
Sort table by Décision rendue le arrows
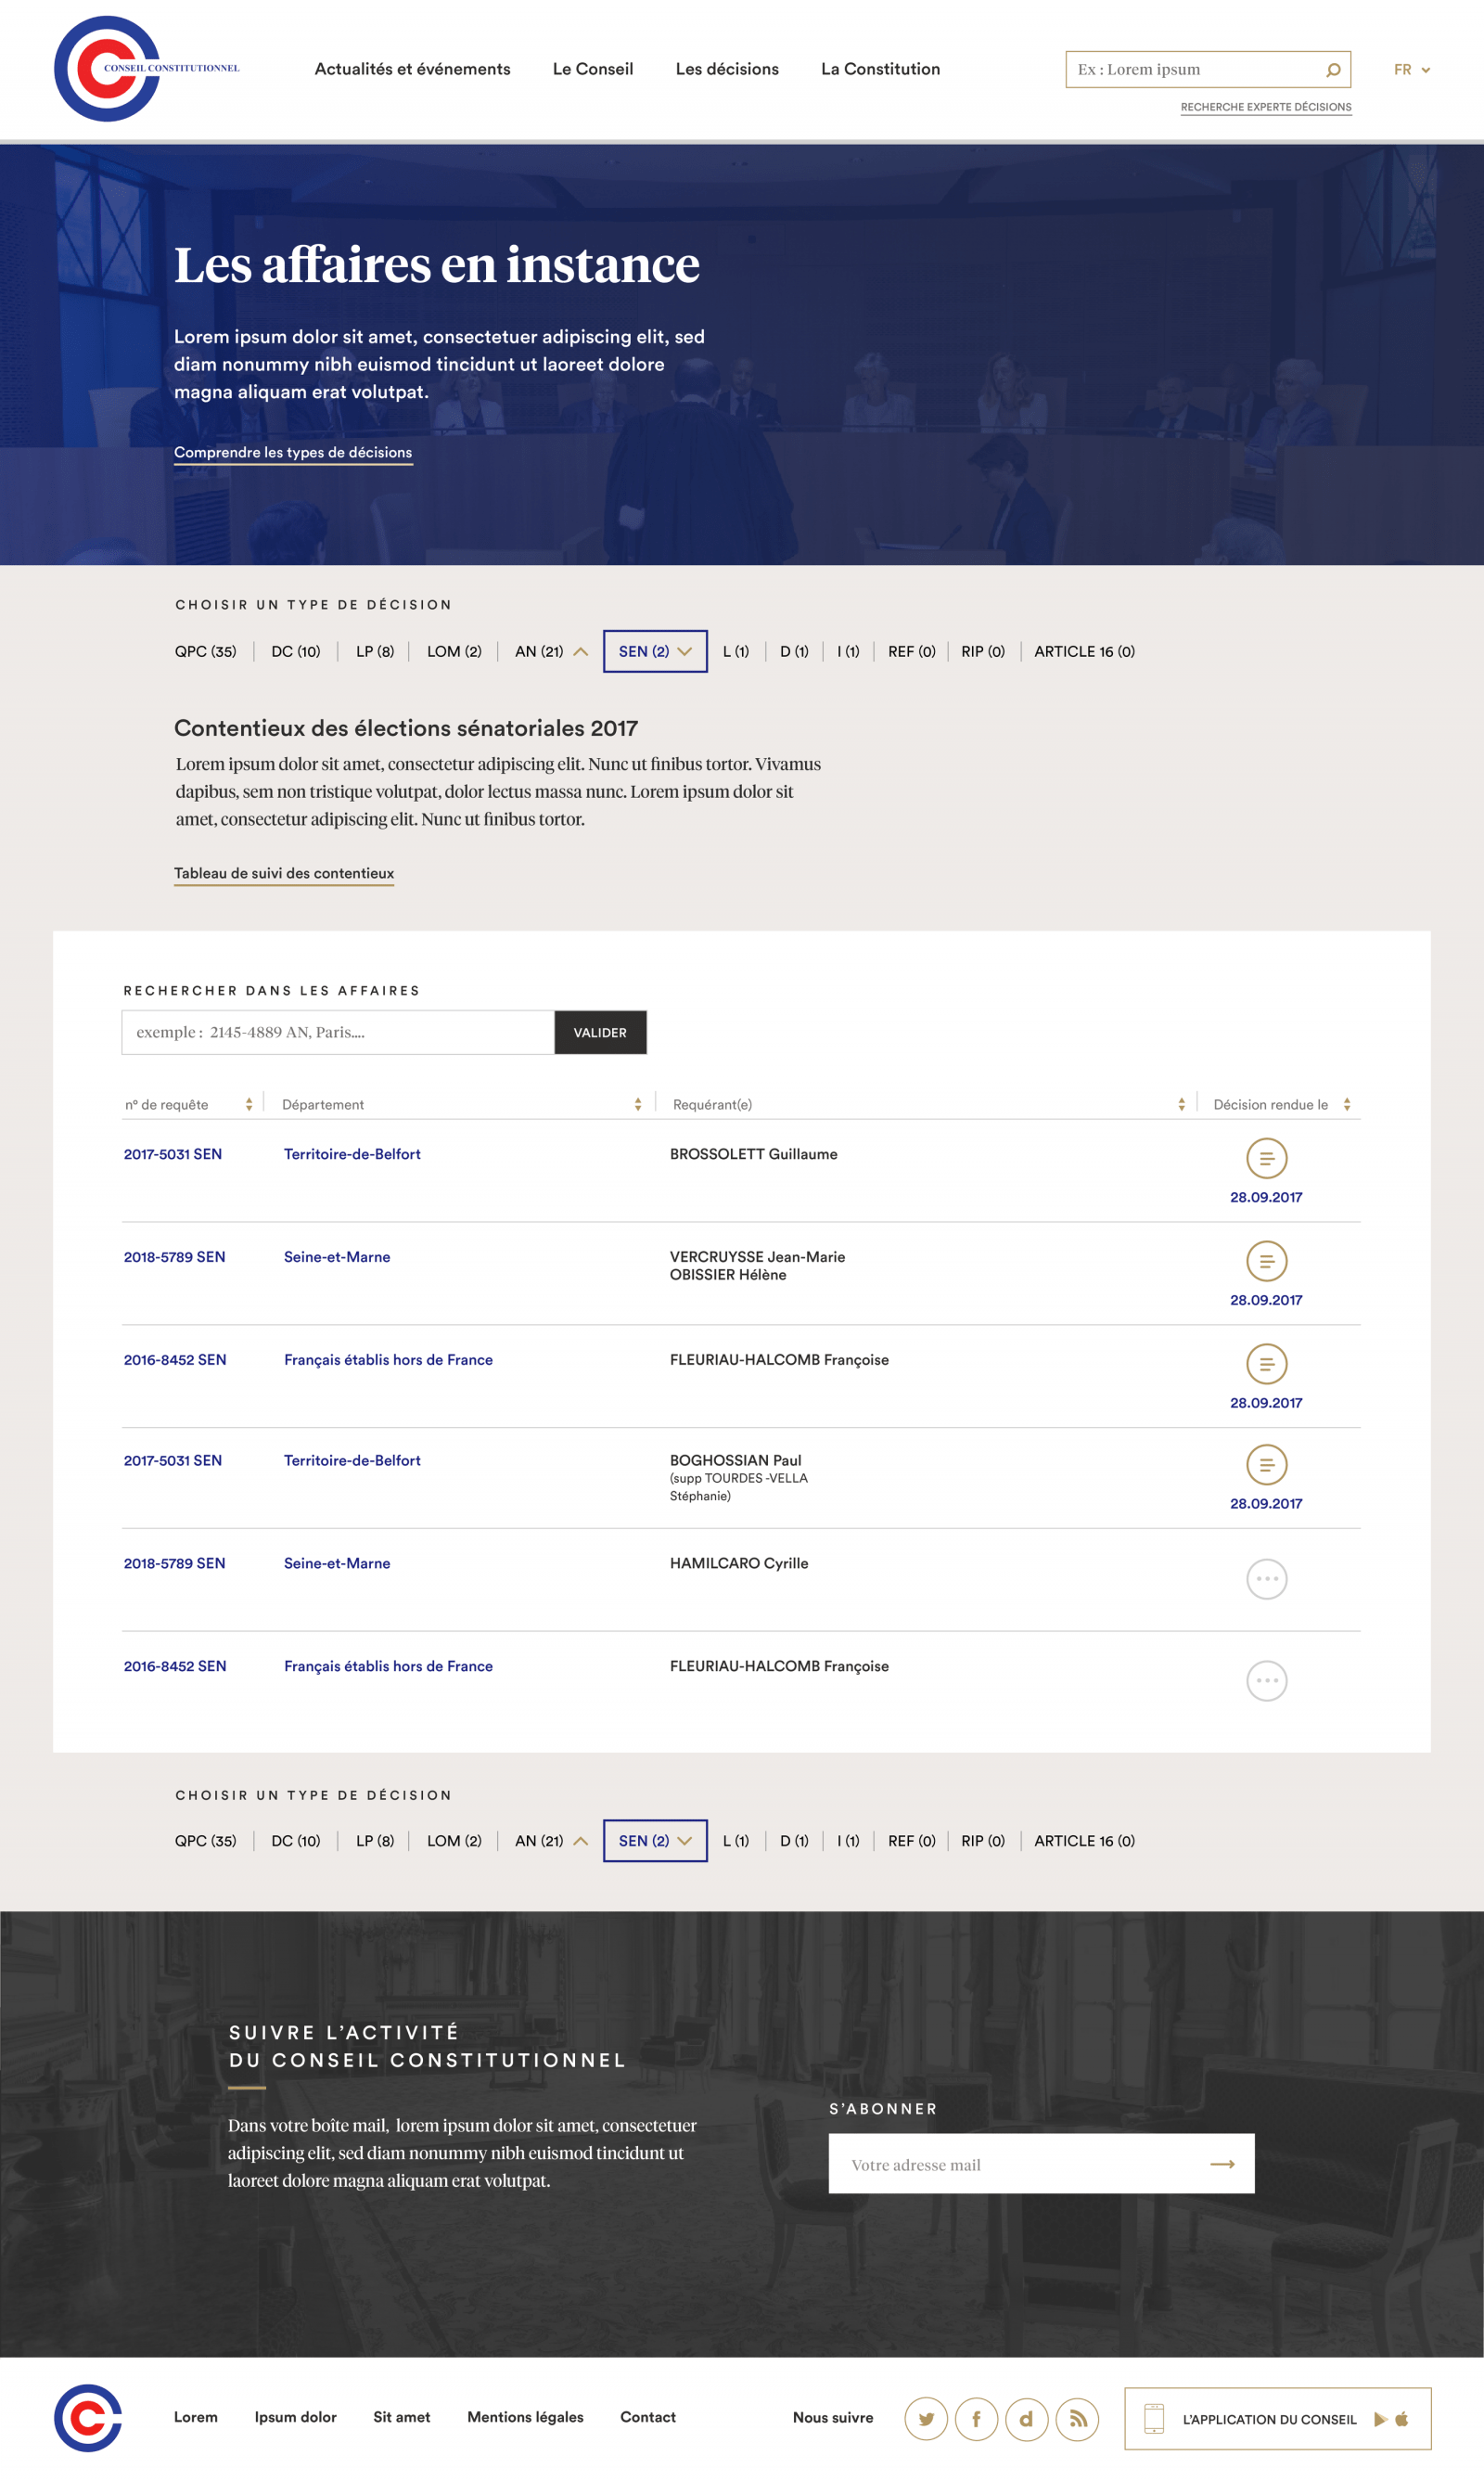(1347, 1104)
